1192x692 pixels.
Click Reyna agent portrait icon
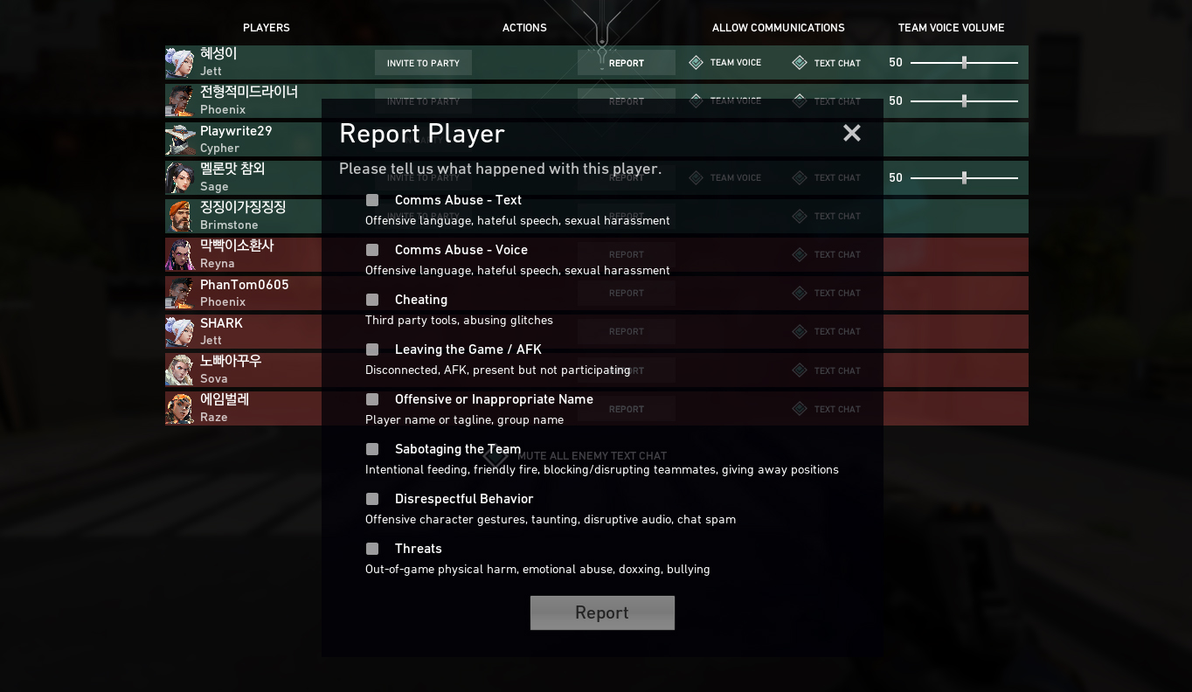click(180, 255)
